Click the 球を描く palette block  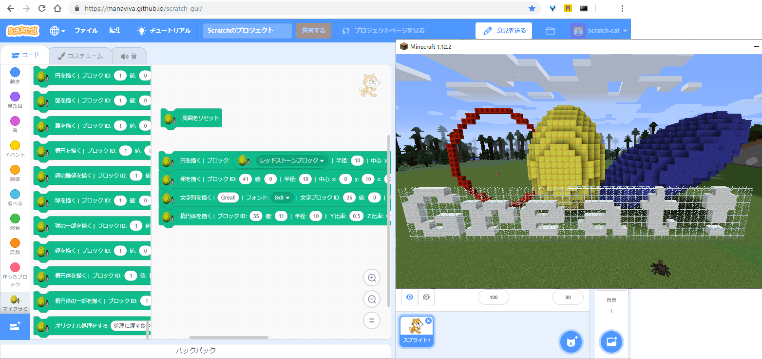coord(92,200)
